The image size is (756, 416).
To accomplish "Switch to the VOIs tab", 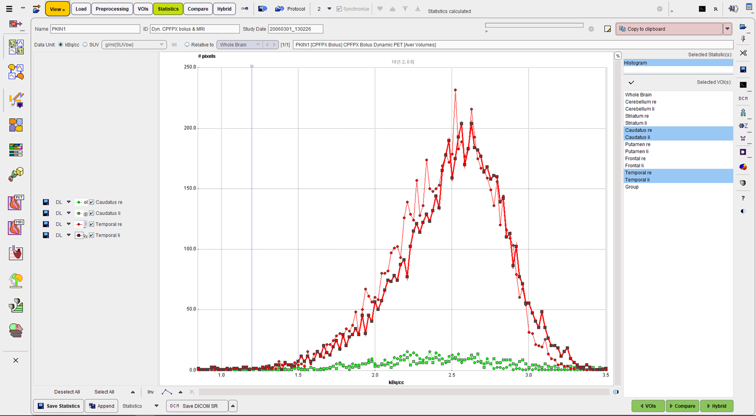I will [x=143, y=9].
